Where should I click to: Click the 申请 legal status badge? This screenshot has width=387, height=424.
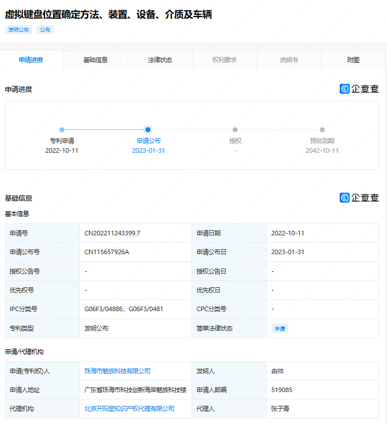click(x=280, y=328)
